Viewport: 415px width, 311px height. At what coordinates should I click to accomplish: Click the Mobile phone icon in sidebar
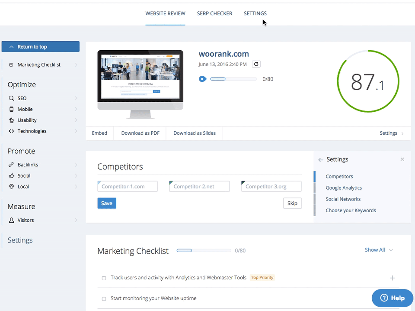click(x=11, y=109)
